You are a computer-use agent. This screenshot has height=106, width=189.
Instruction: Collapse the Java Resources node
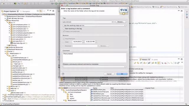5,21
